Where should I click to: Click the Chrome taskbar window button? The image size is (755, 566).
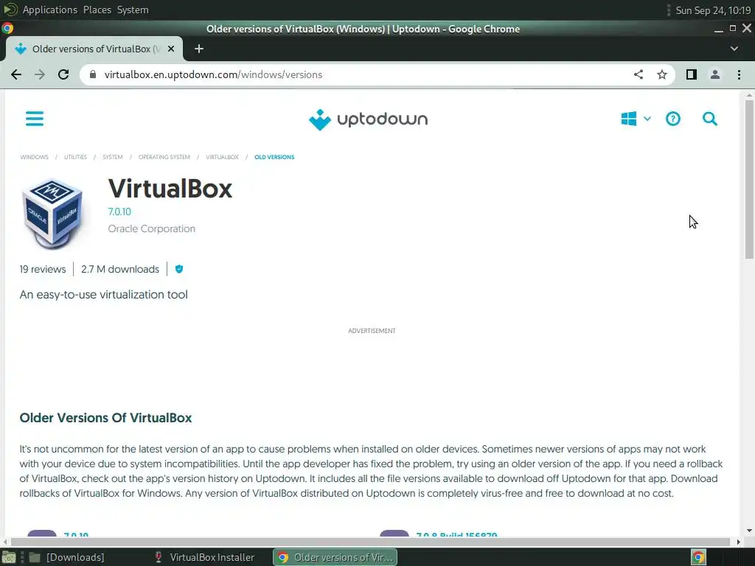[x=335, y=557]
